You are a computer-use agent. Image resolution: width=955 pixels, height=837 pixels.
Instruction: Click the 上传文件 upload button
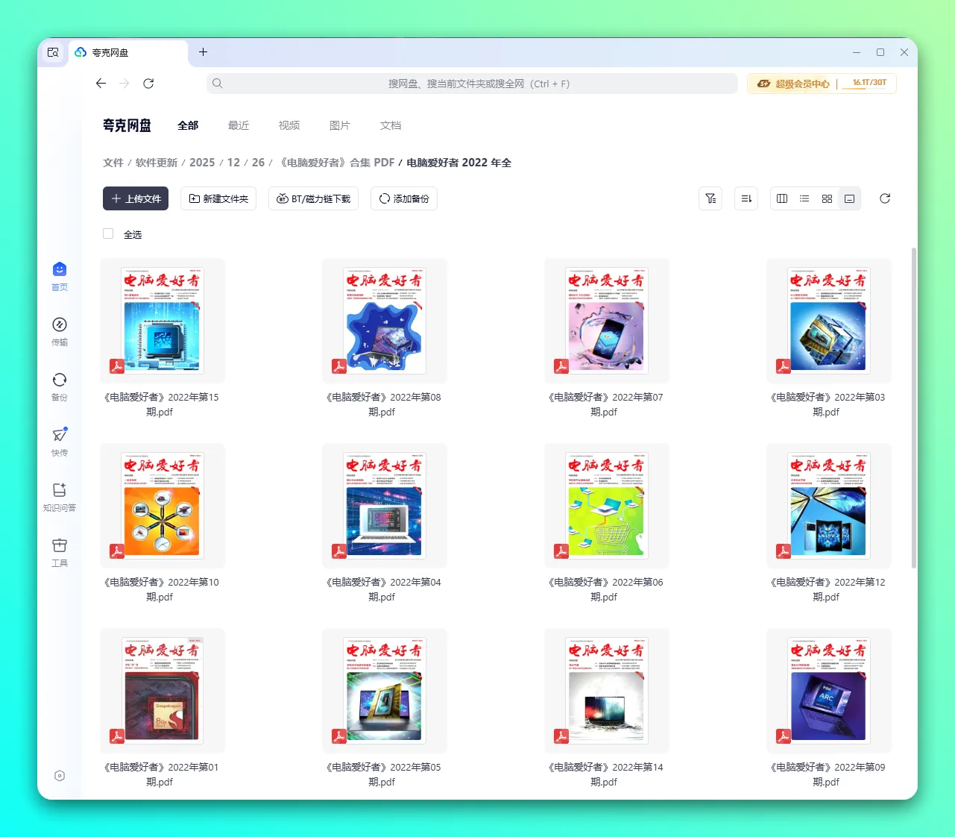(136, 198)
